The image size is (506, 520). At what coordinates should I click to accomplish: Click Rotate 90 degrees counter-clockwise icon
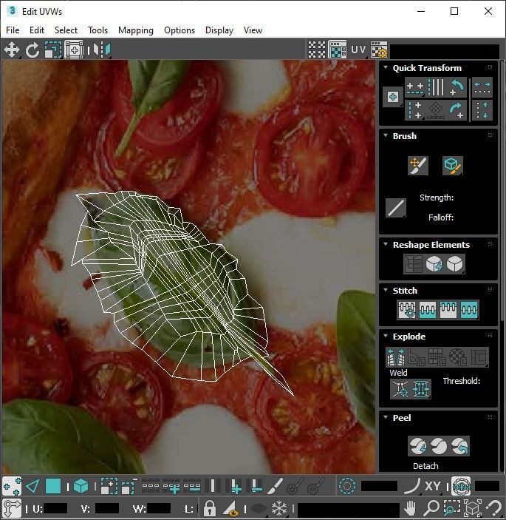[x=456, y=87]
